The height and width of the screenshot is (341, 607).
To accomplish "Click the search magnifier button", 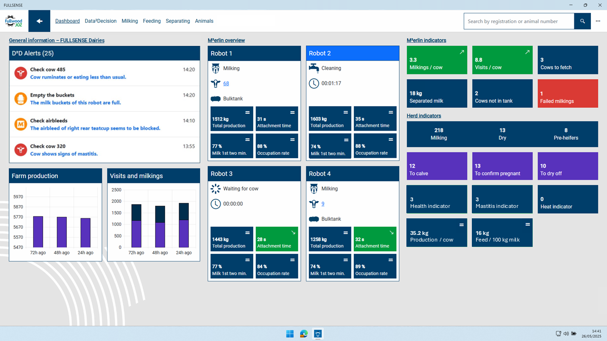I will [582, 21].
